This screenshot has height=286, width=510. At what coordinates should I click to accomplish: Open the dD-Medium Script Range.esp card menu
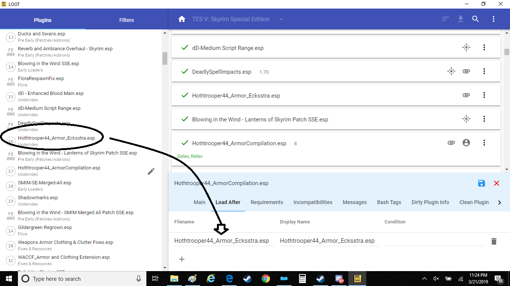(484, 47)
